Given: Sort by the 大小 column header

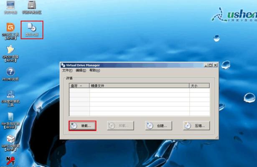Looking at the screenshot, I should (x=199, y=86).
